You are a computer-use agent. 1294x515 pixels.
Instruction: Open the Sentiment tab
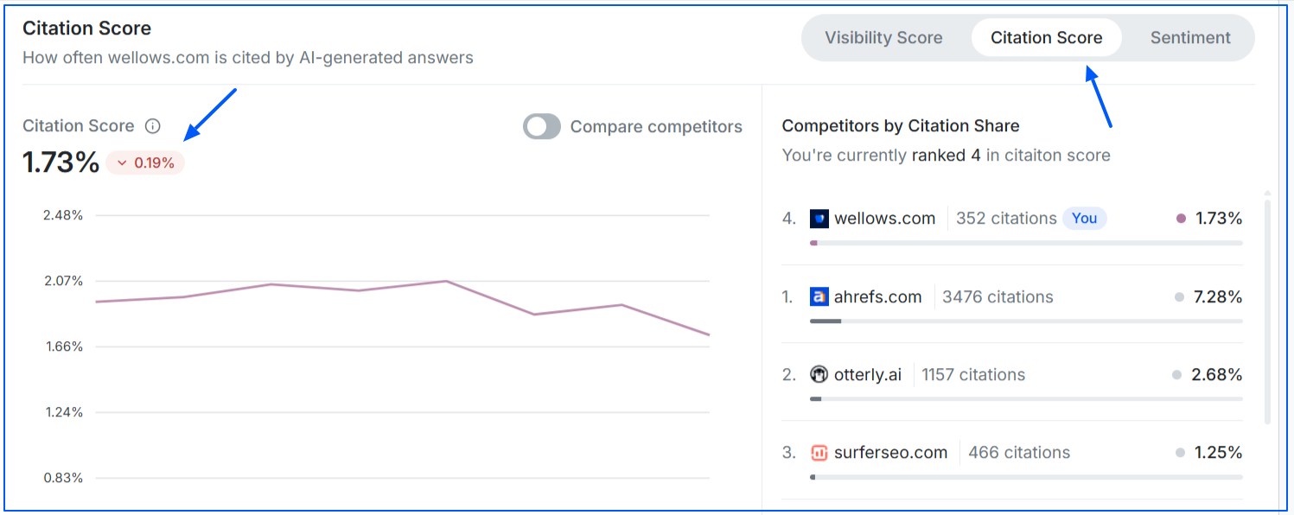tap(1190, 38)
